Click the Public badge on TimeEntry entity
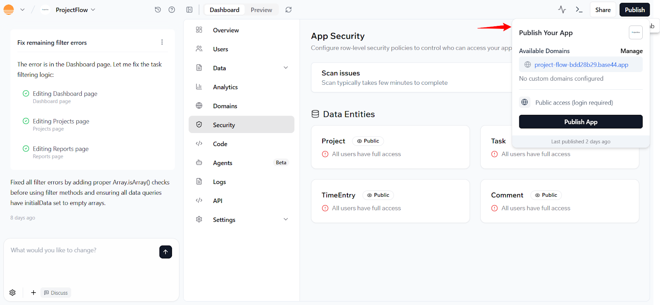This screenshot has width=660, height=305. coord(378,195)
